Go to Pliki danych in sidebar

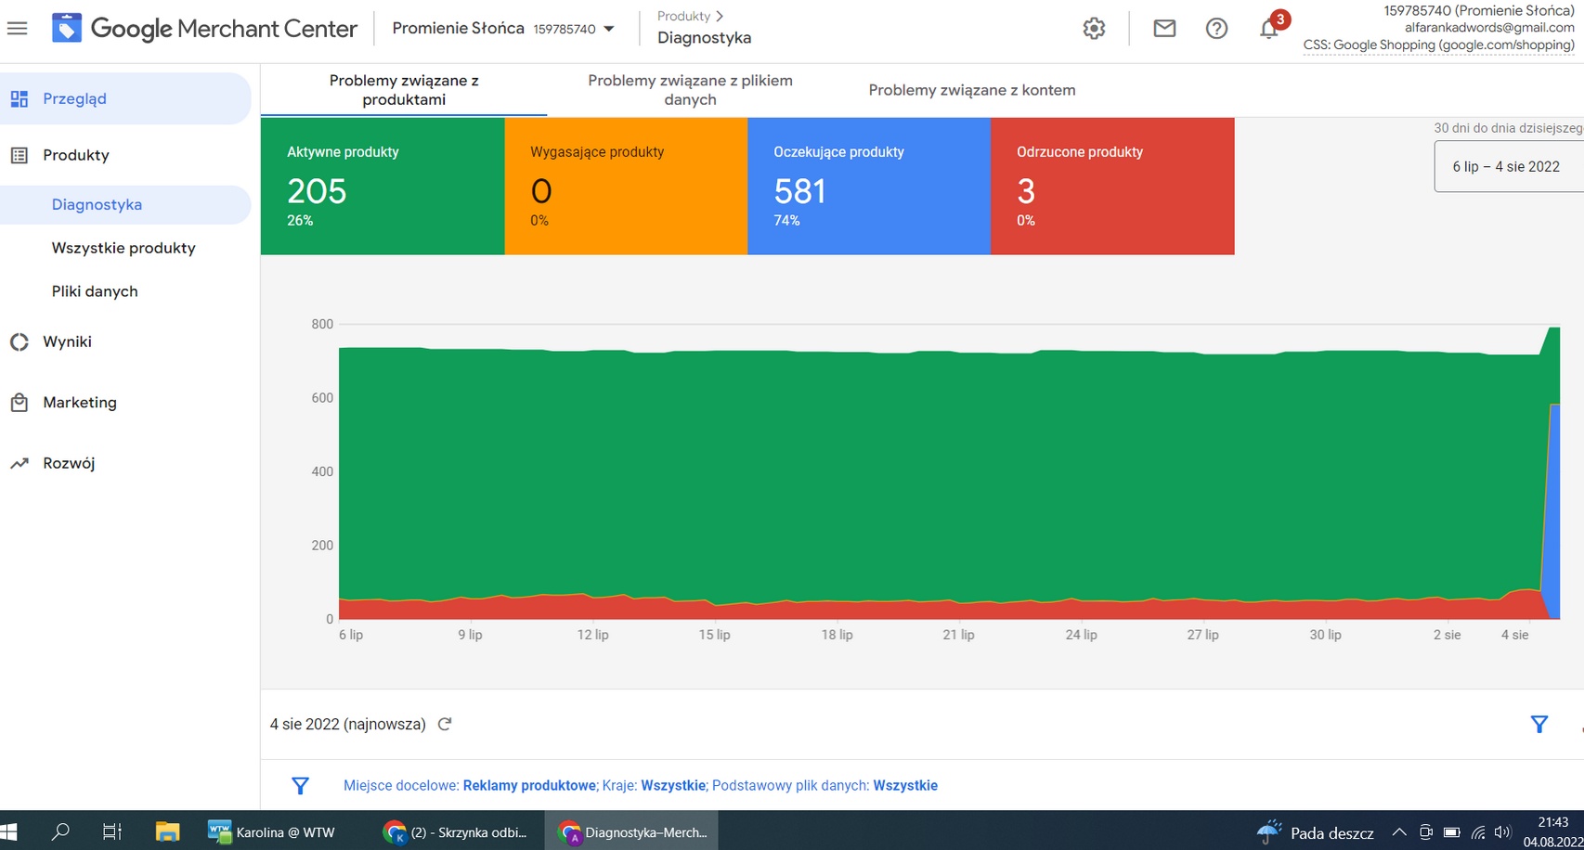(x=95, y=291)
